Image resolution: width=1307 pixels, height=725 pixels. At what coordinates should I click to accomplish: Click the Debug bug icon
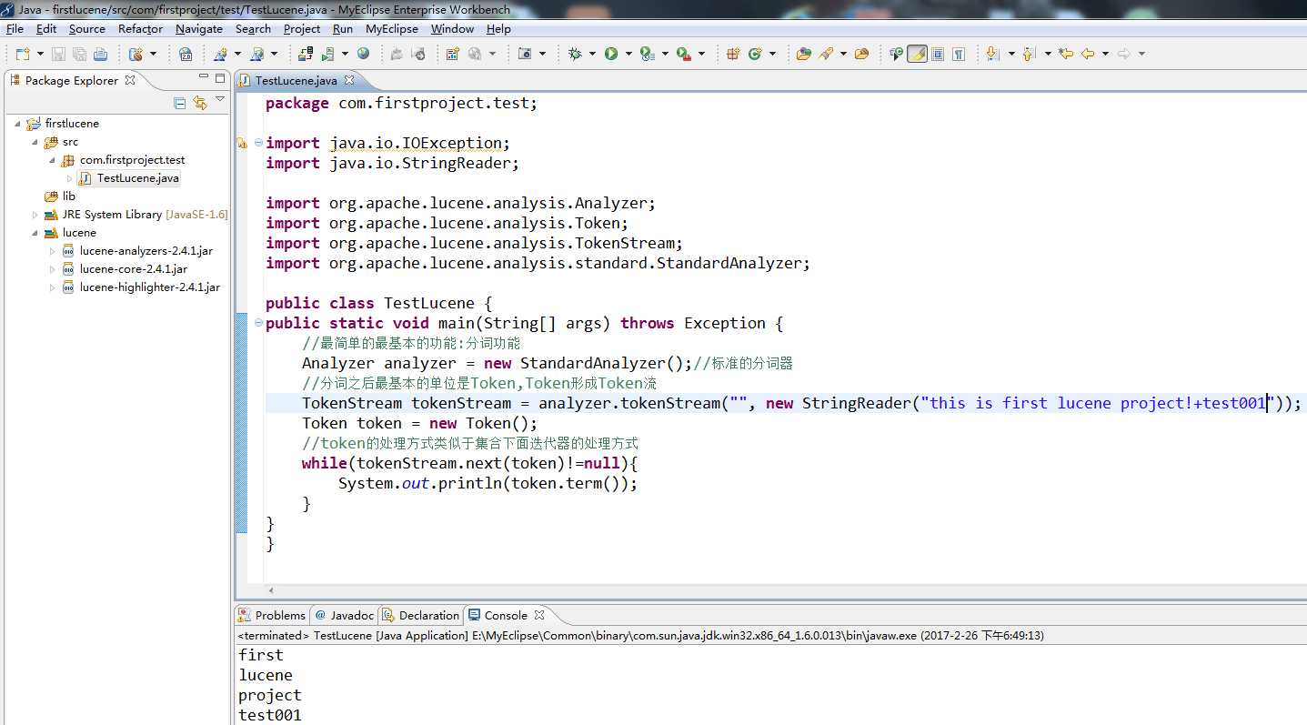point(575,54)
